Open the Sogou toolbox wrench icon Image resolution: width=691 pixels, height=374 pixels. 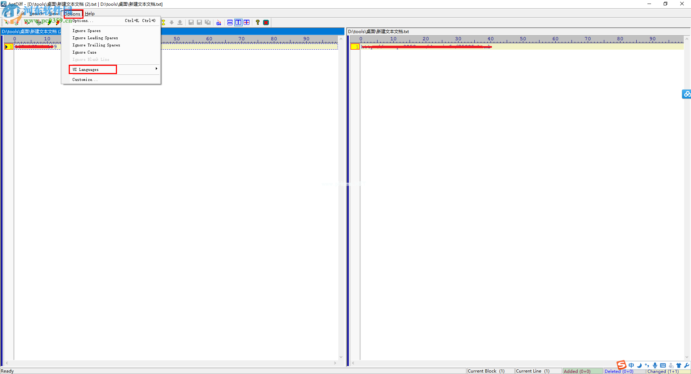(687, 365)
